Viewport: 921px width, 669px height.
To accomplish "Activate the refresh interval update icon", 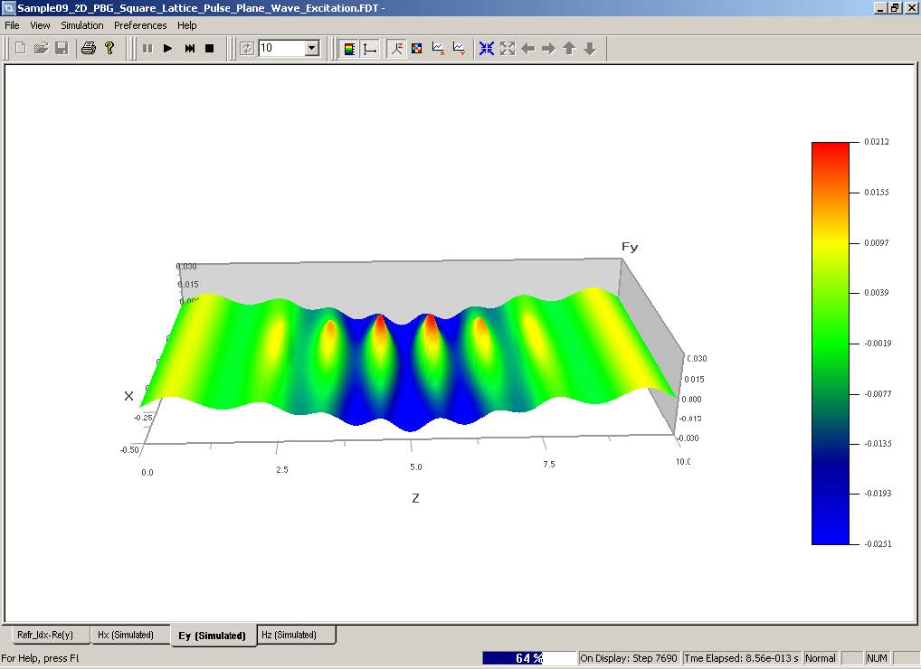I will pos(247,49).
